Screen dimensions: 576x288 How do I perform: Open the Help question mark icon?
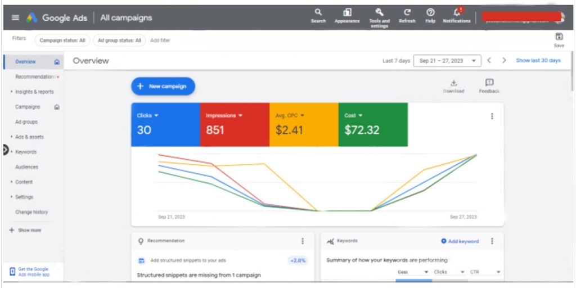coord(430,12)
